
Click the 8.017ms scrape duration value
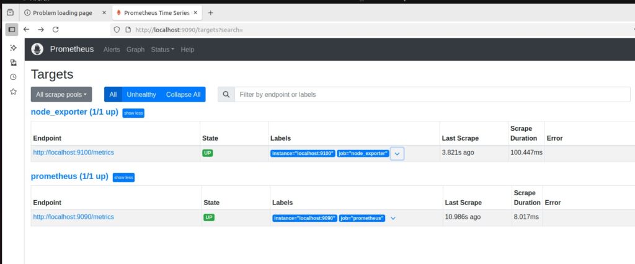click(x=526, y=217)
